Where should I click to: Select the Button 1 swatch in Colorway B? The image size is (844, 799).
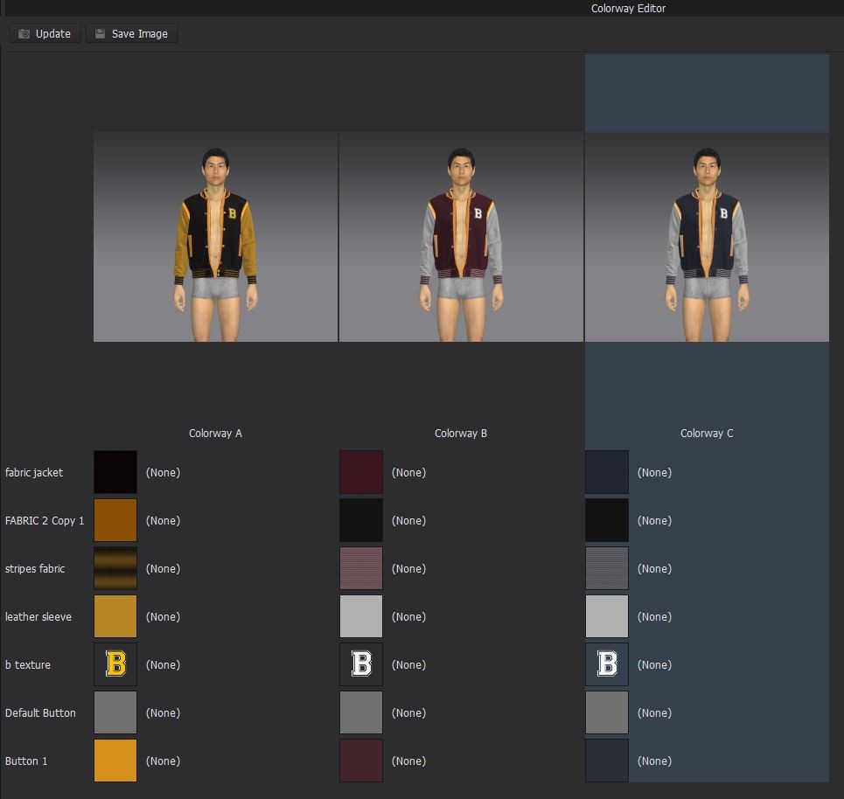pos(360,761)
